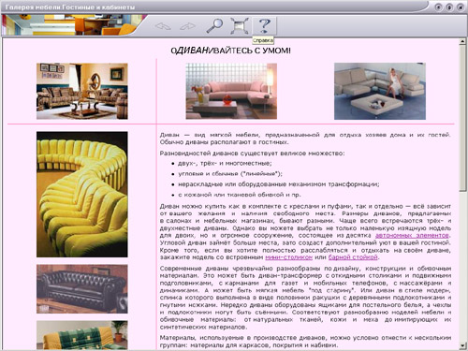The image size is (468, 351).
Task: Follow the 'мини-столиком' link
Action: 288,257
